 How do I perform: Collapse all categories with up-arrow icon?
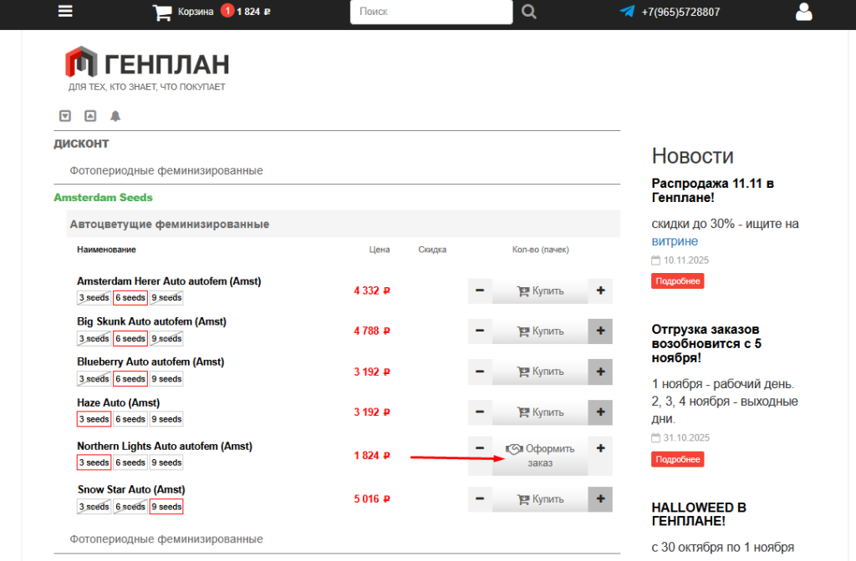90,116
